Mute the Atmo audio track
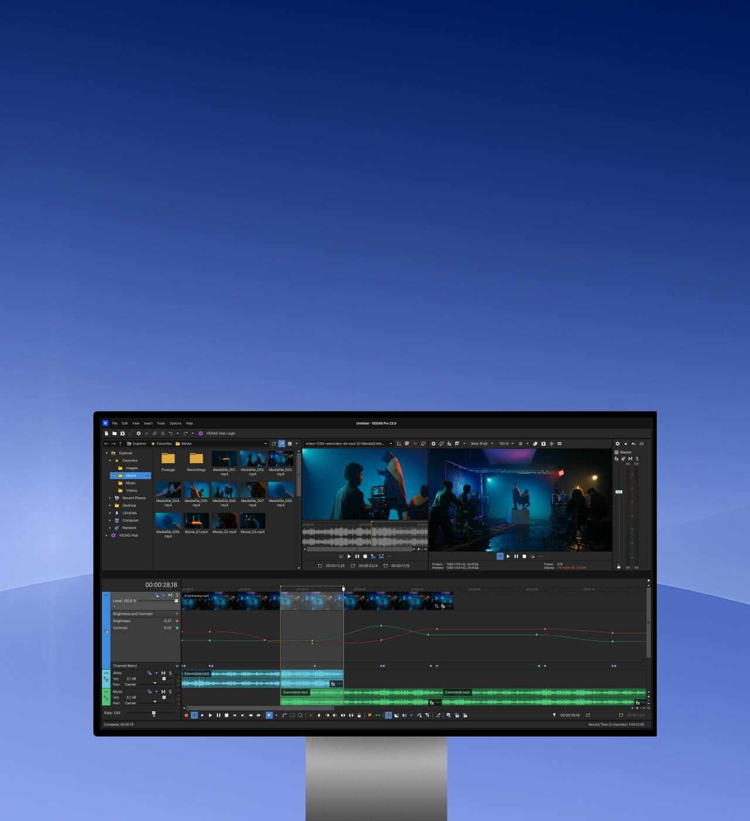750x821 pixels. (x=163, y=673)
